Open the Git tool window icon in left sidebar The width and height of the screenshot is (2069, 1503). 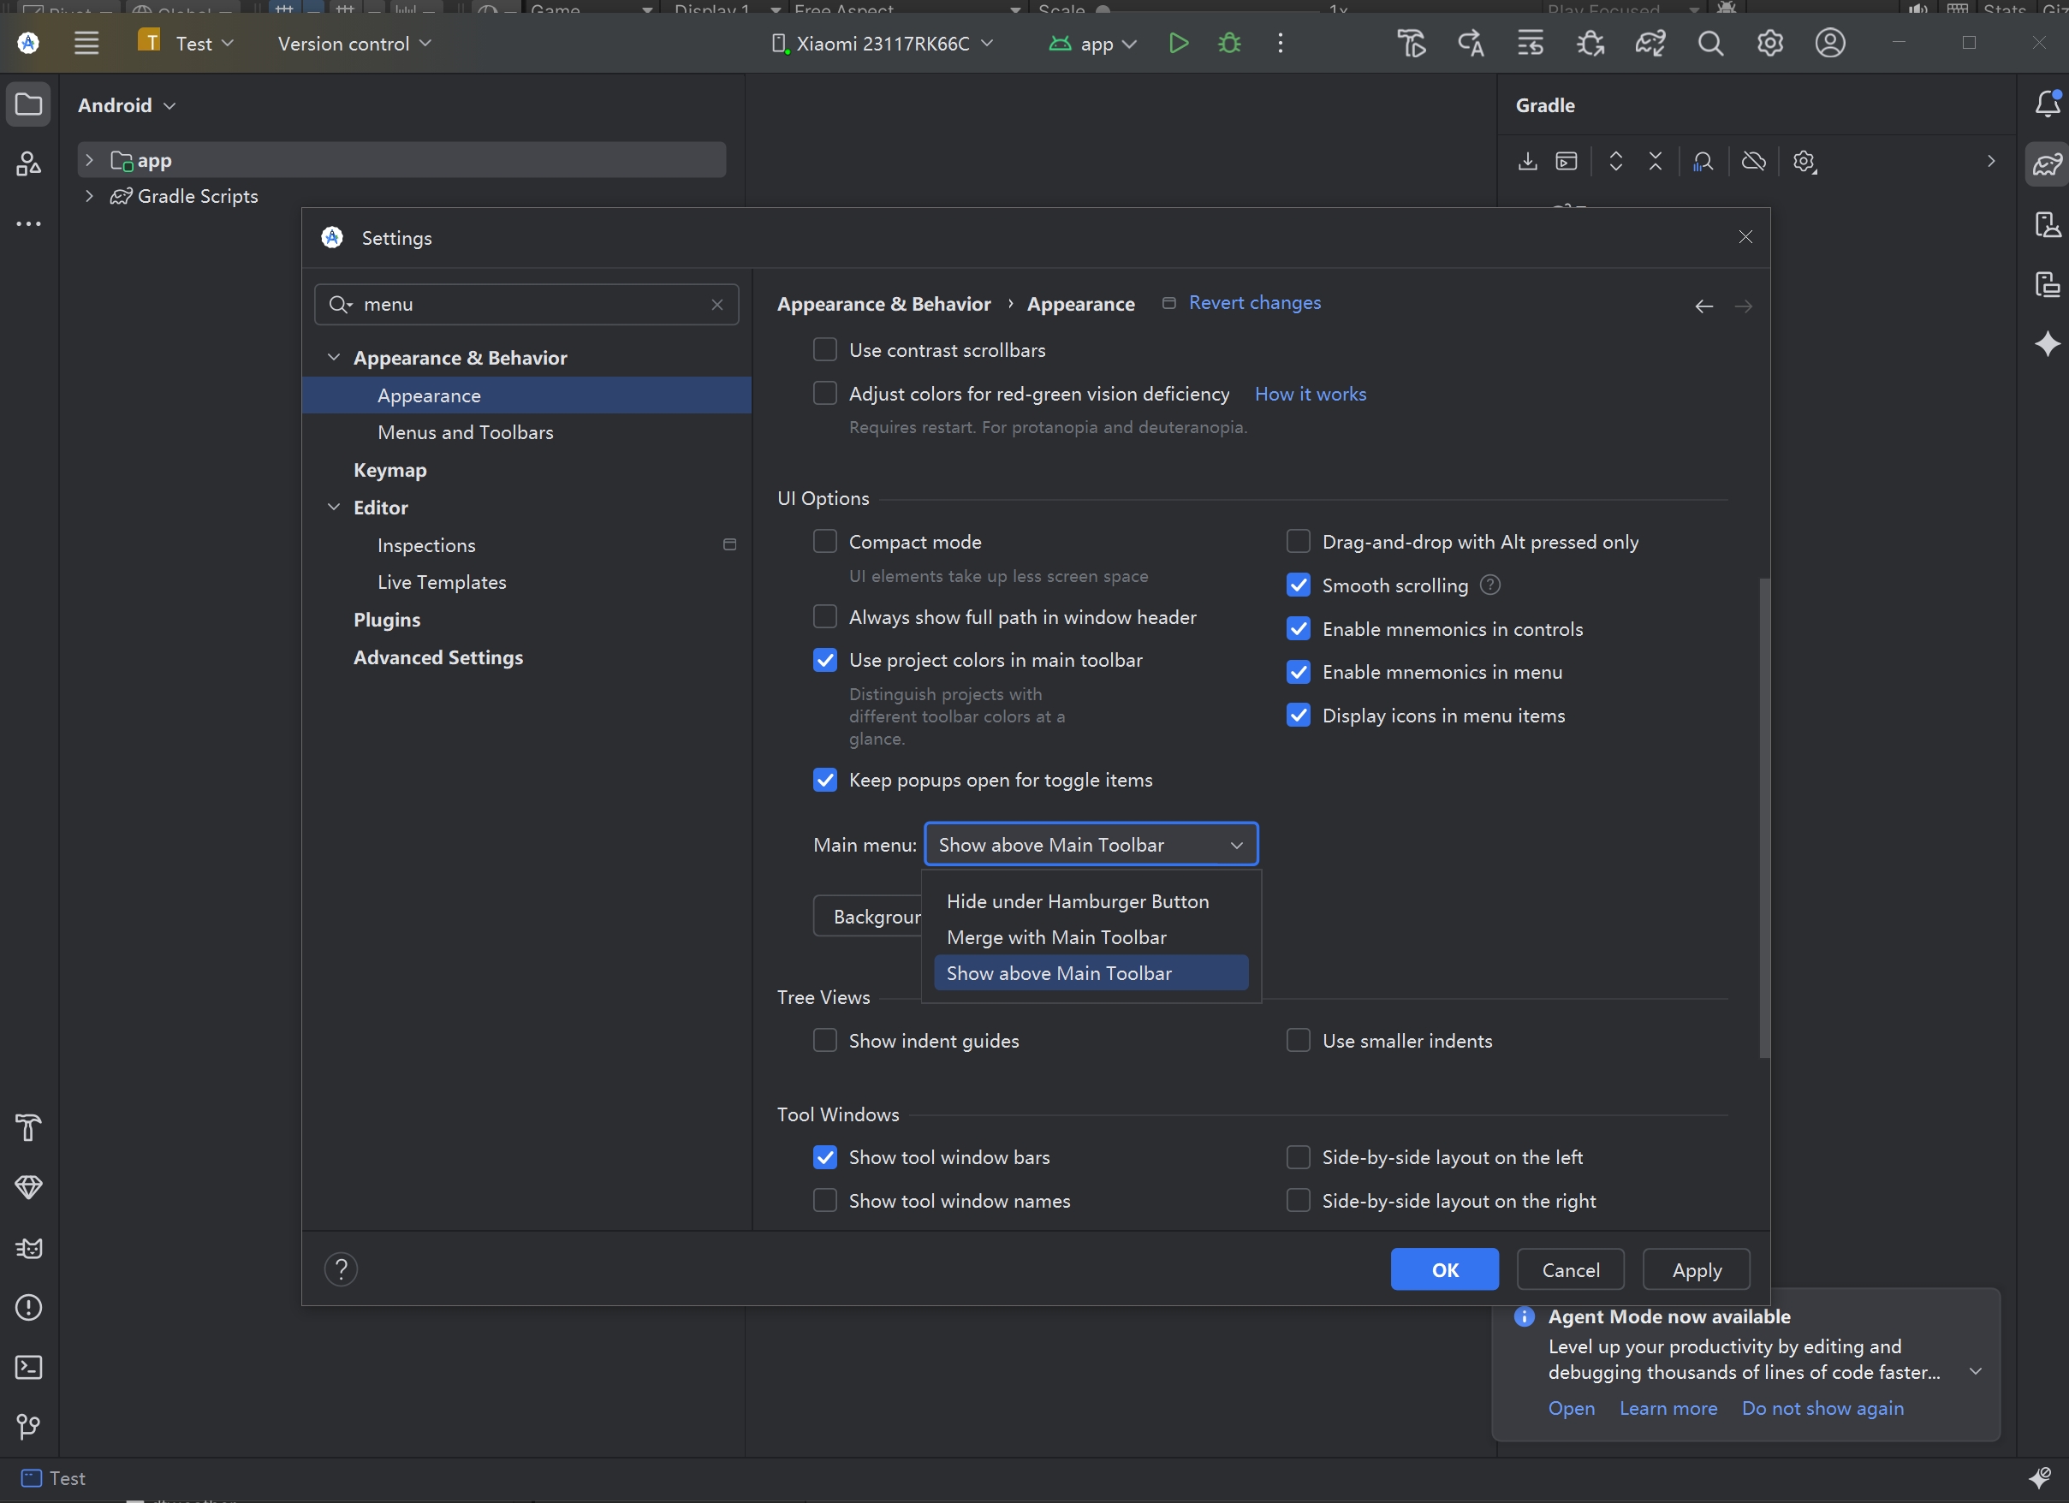click(28, 1425)
